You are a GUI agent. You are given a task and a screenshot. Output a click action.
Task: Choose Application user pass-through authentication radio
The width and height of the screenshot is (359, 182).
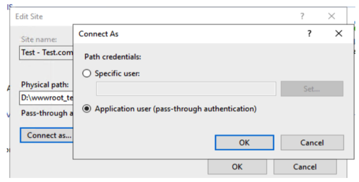point(87,109)
